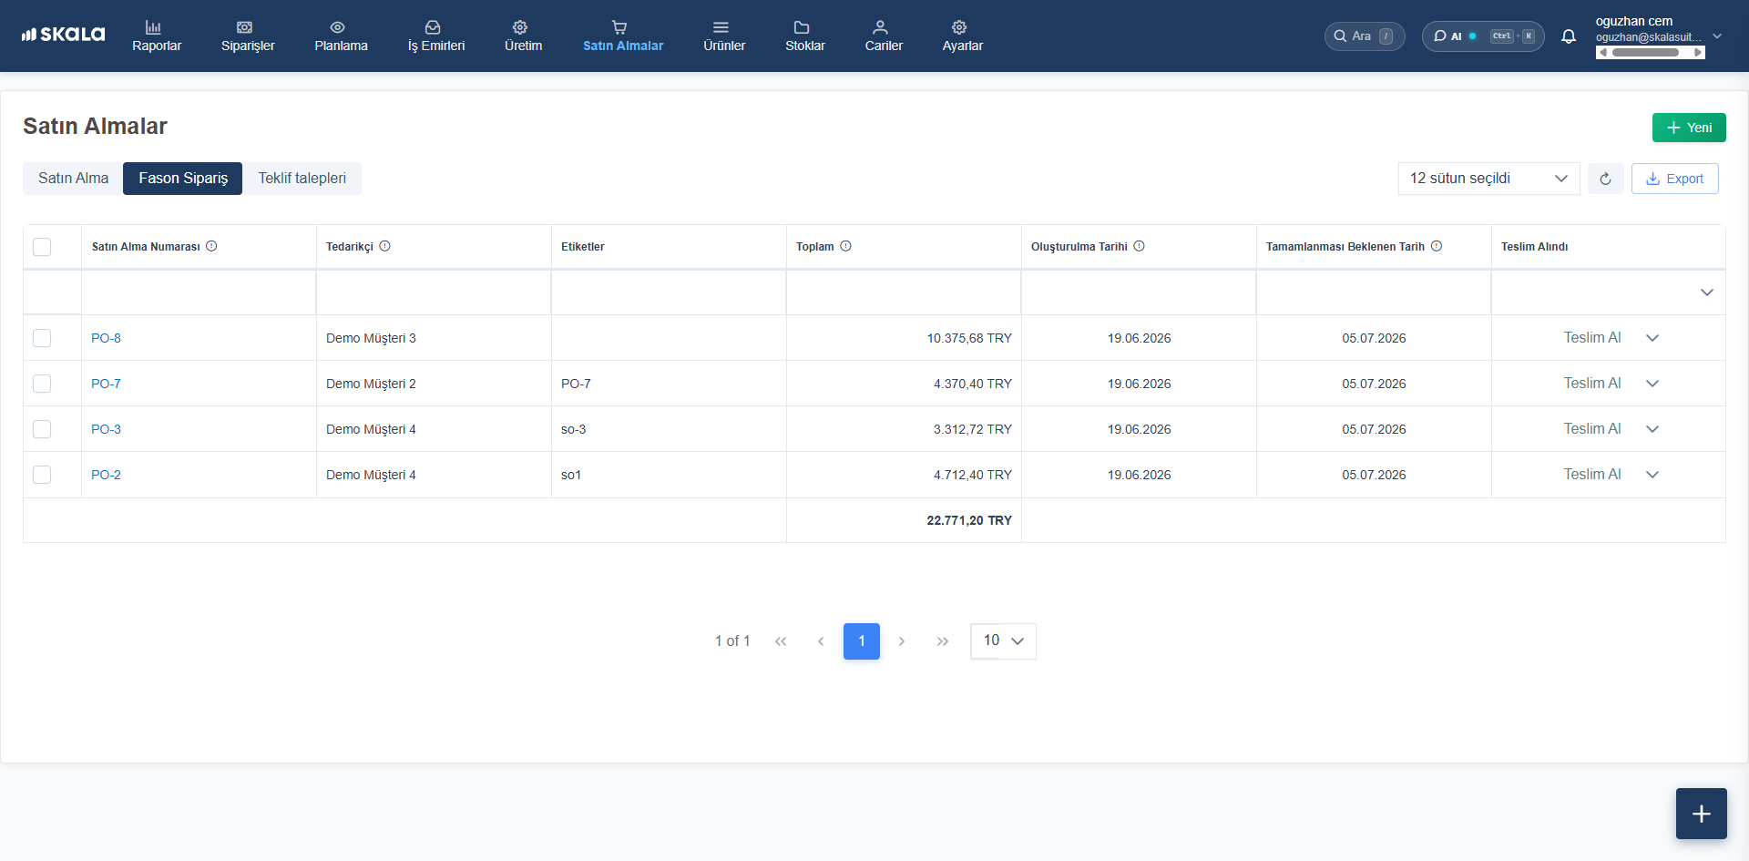
Task: Open the AI chat assistant
Action: [x=1482, y=36]
